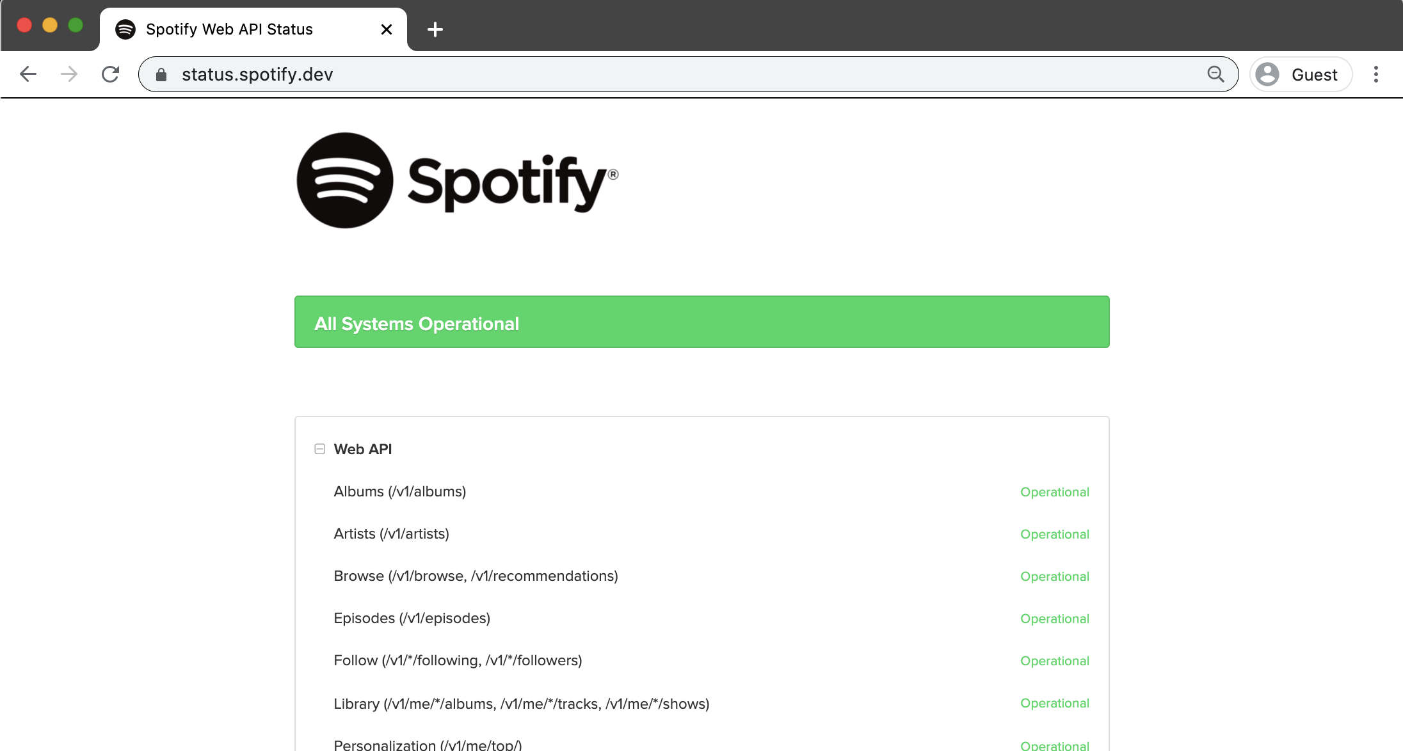
Task: Click the Episodes (/v1/episodes) entry
Action: point(412,618)
